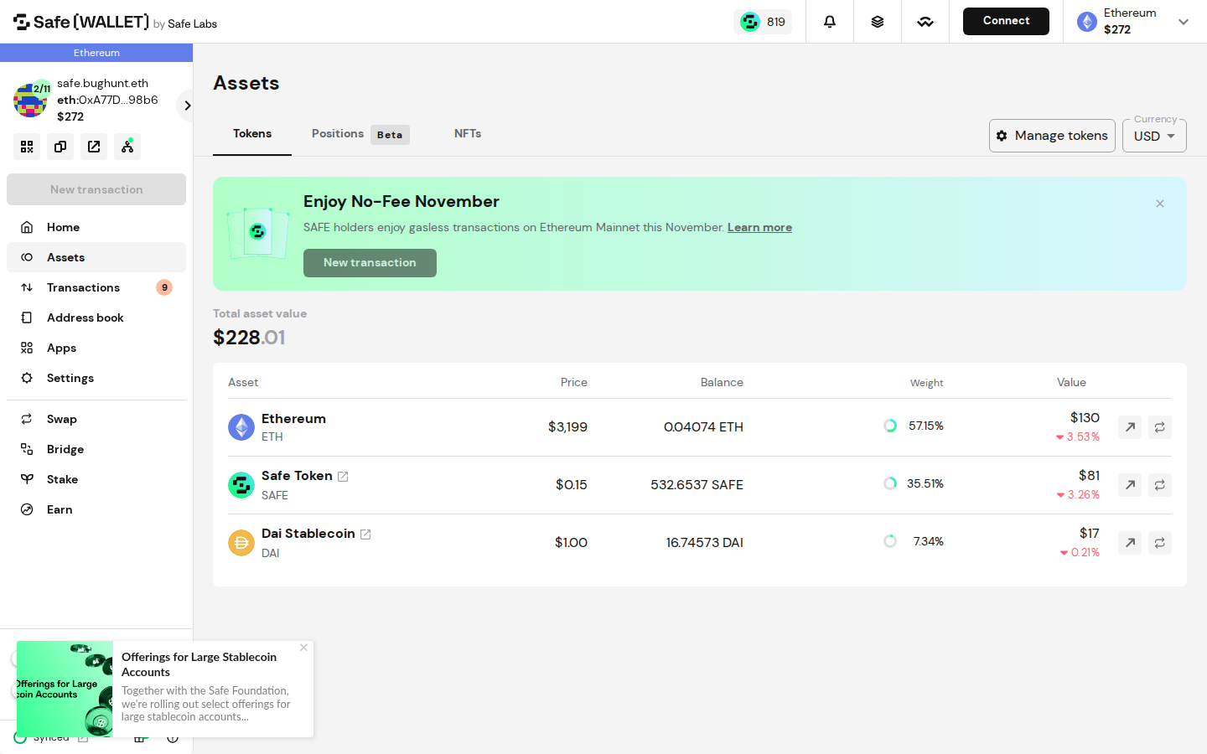
Task: Send Safe Token using its arrow icon
Action: tap(1130, 485)
